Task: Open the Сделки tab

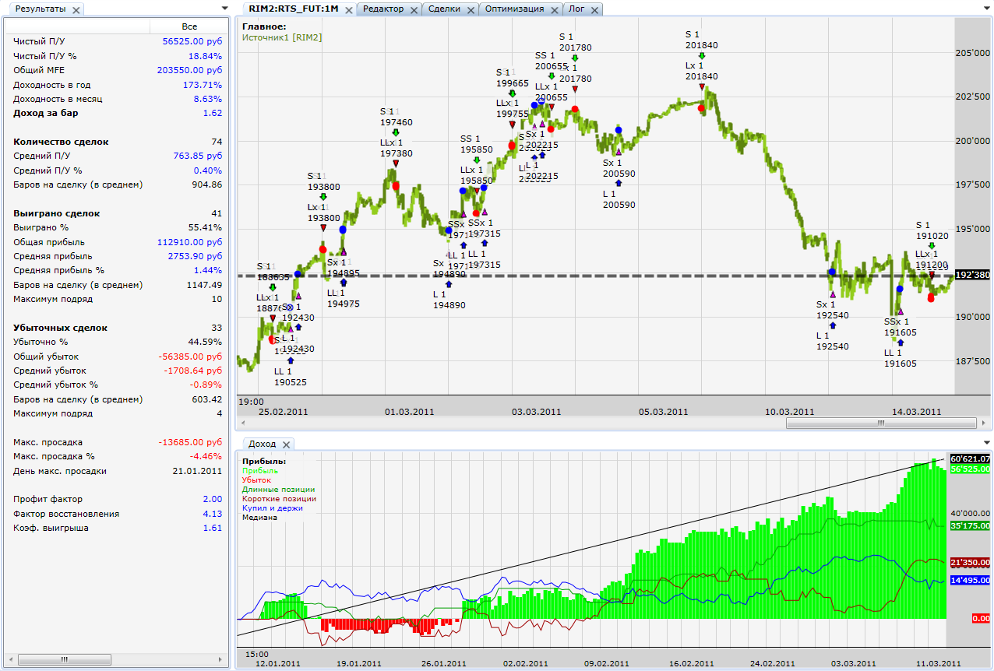Action: coord(444,9)
